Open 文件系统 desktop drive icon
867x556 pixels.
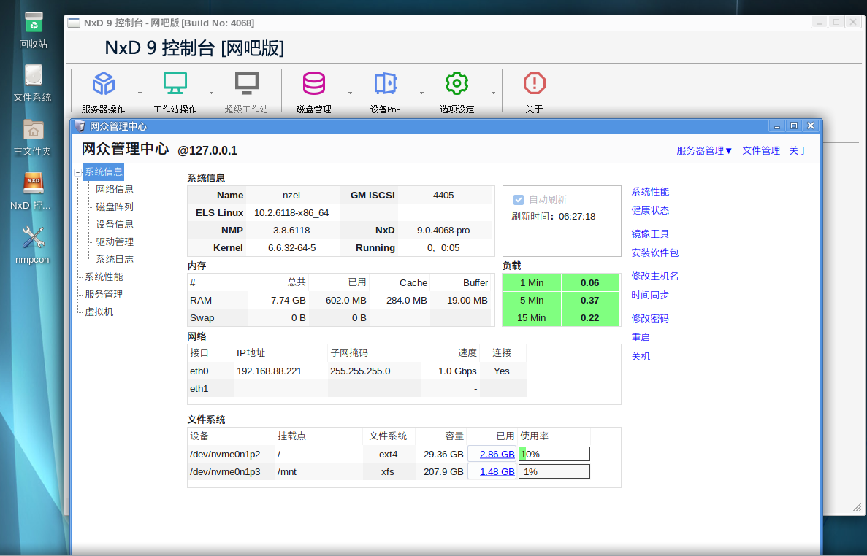[x=33, y=76]
